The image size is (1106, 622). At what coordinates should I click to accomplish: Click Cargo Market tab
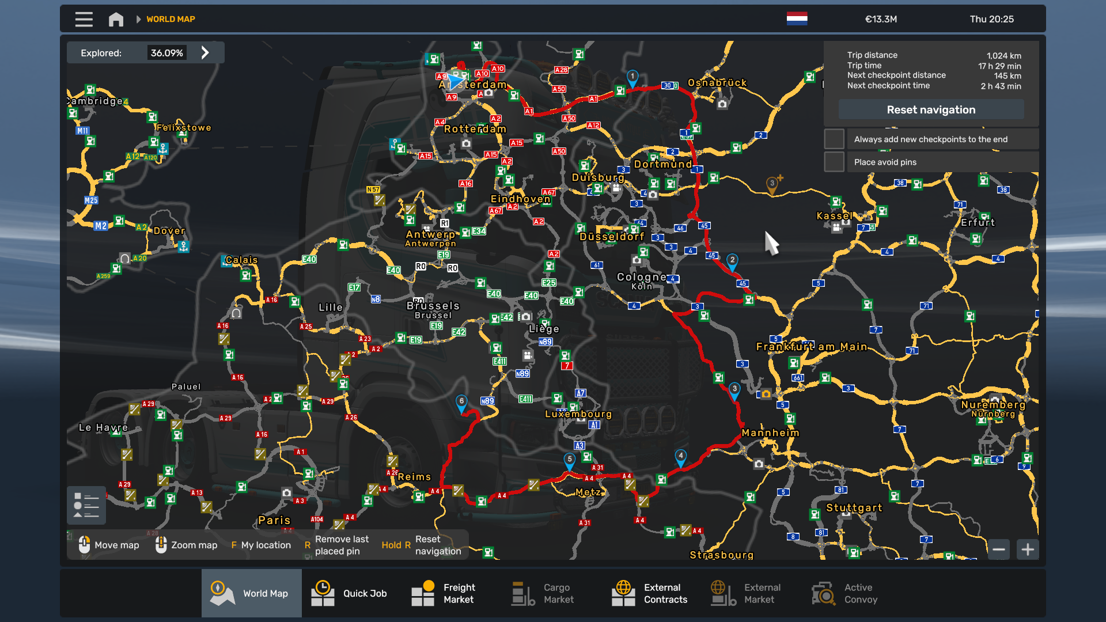(x=551, y=593)
